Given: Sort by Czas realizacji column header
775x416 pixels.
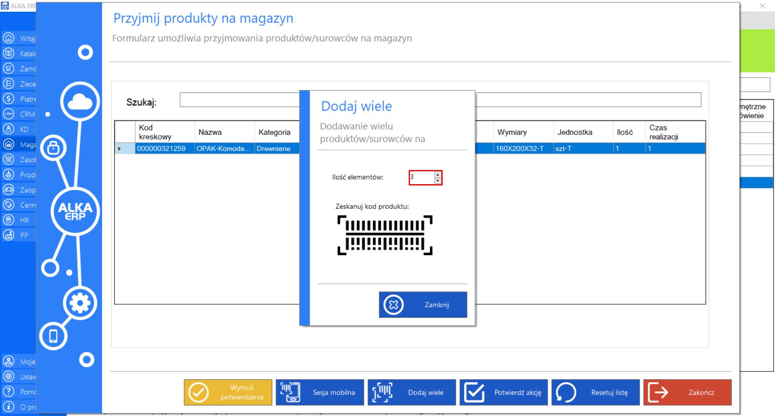Looking at the screenshot, I should click(675, 132).
